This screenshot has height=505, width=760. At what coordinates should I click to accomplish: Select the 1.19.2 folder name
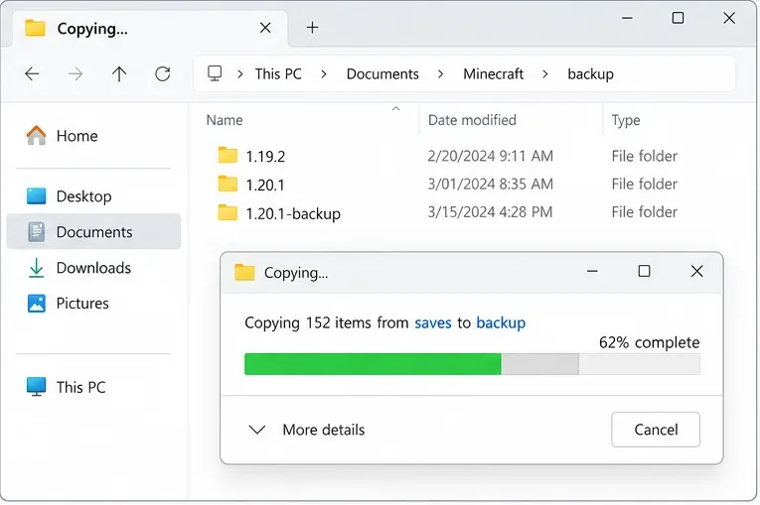pos(265,157)
